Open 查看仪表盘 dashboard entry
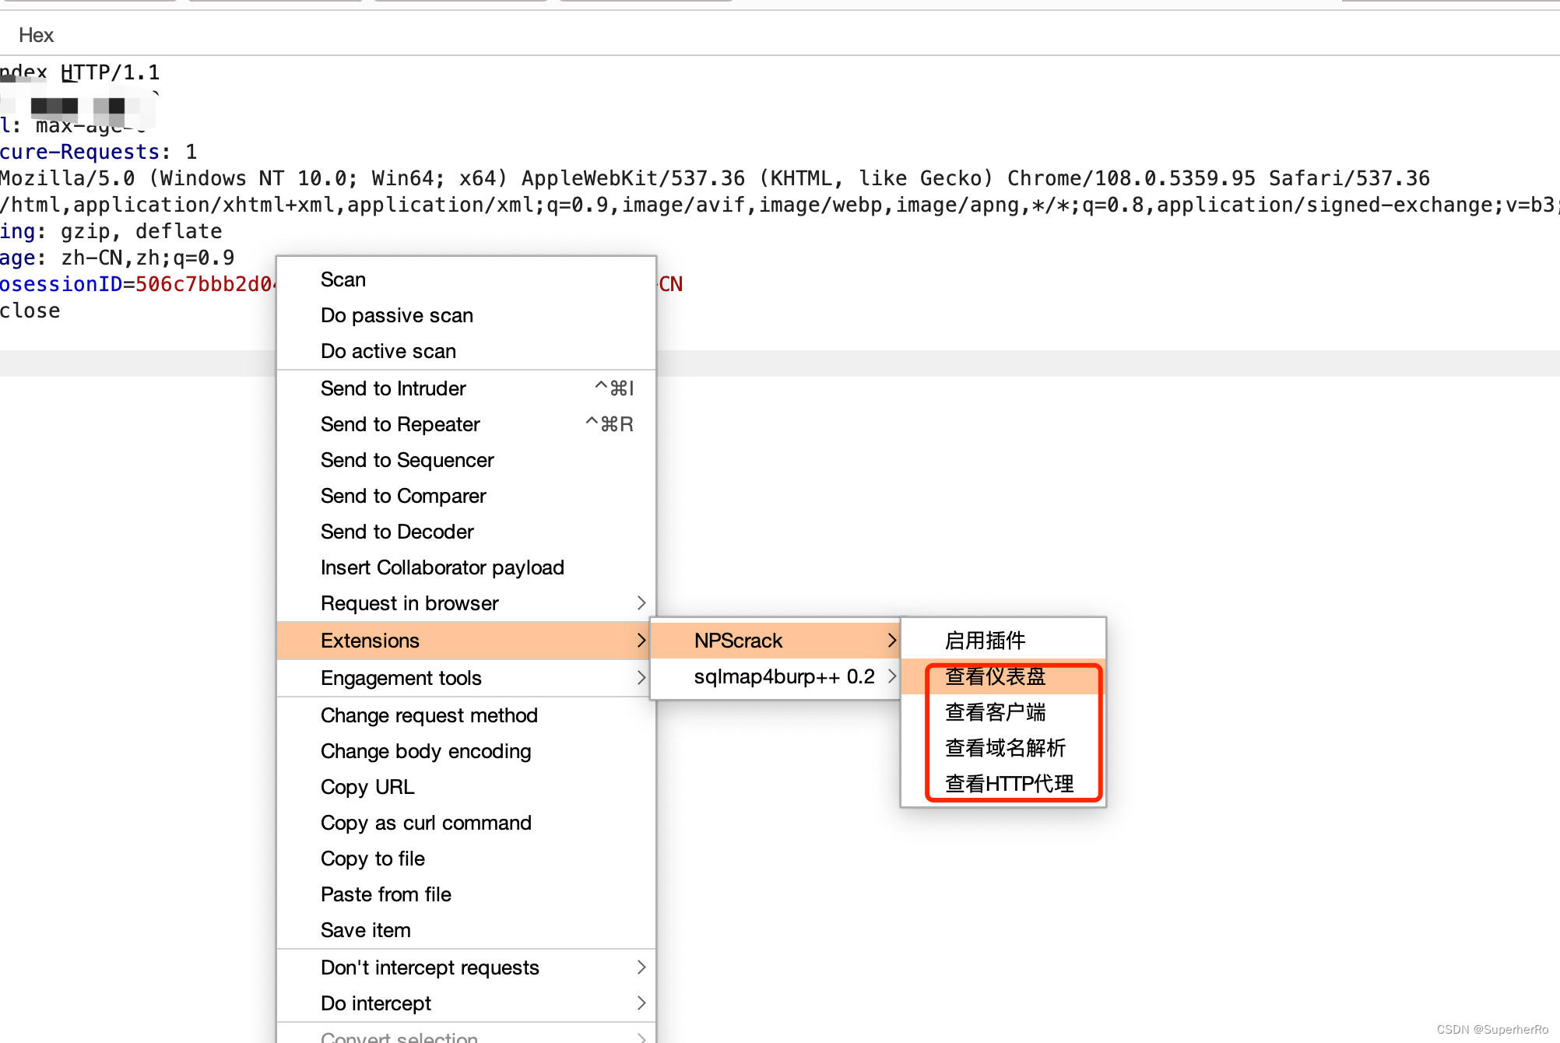 click(x=995, y=676)
